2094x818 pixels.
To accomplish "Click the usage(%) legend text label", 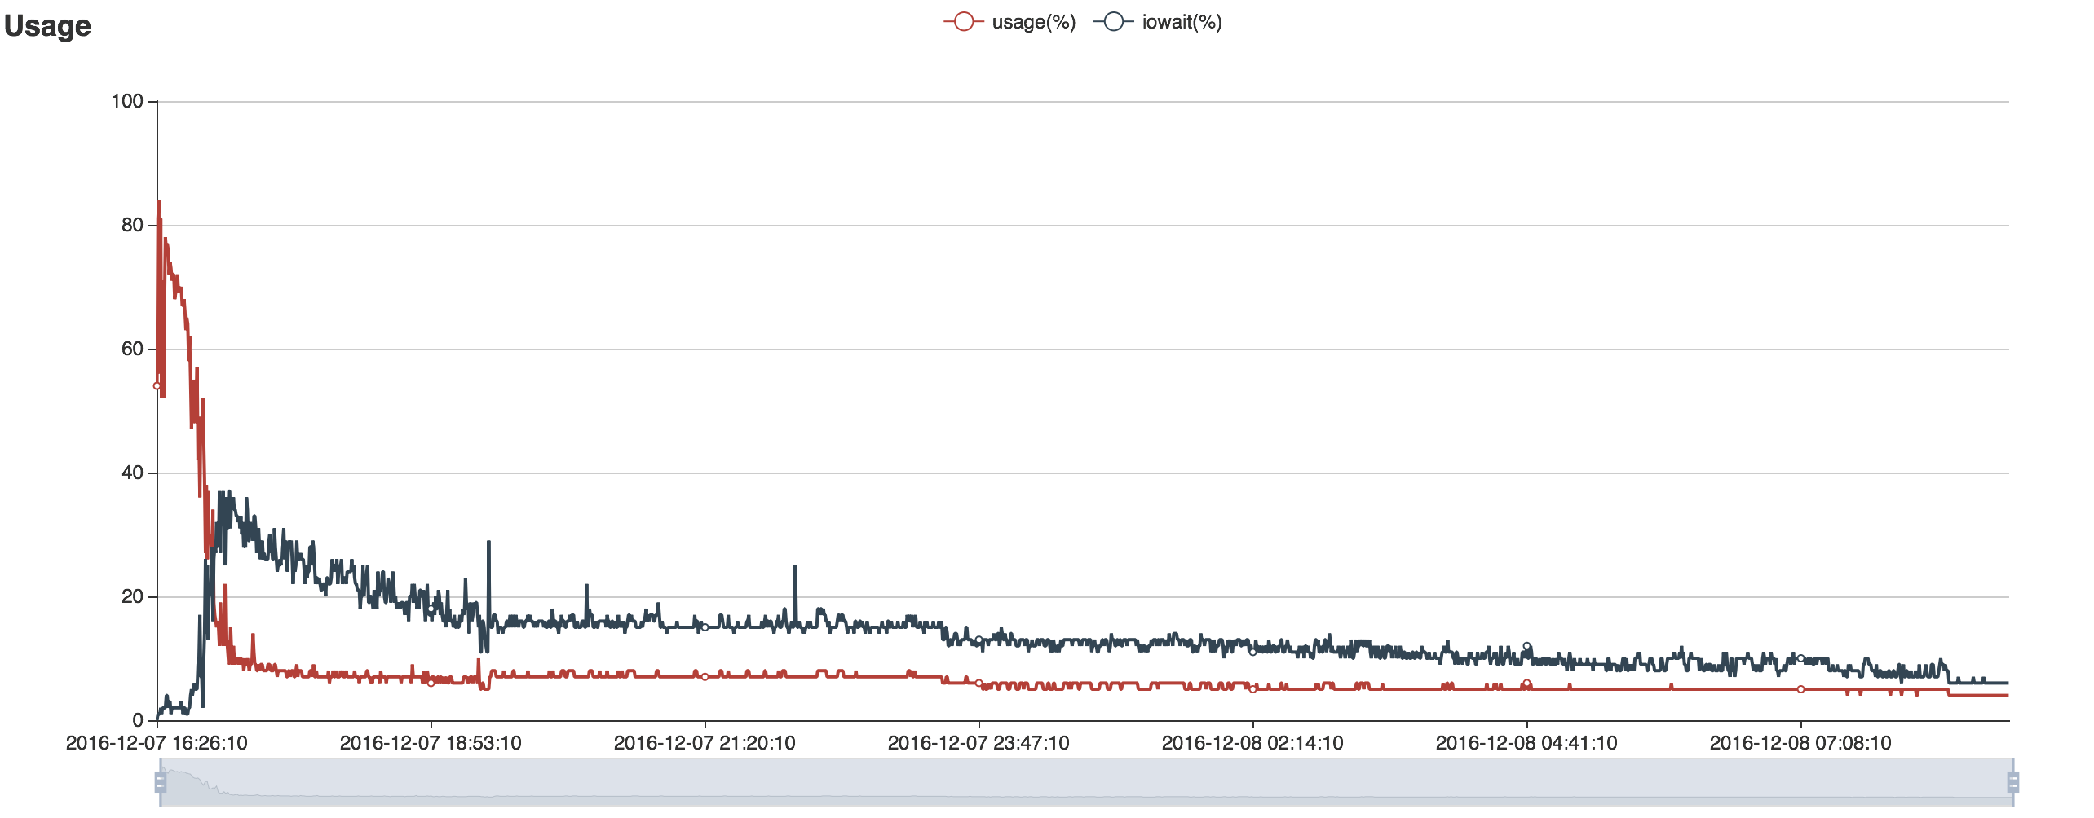I will [x=1033, y=22].
